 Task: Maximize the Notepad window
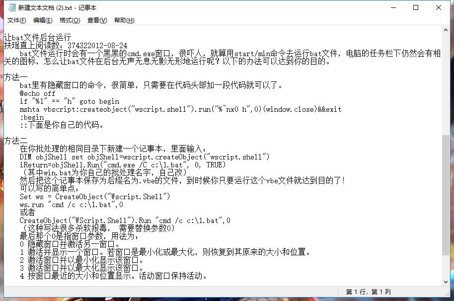tap(416, 7)
